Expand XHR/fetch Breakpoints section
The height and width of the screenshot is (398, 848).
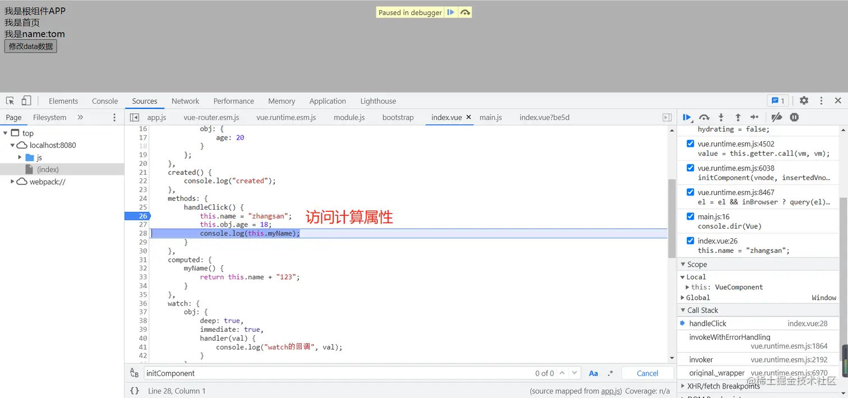point(683,386)
